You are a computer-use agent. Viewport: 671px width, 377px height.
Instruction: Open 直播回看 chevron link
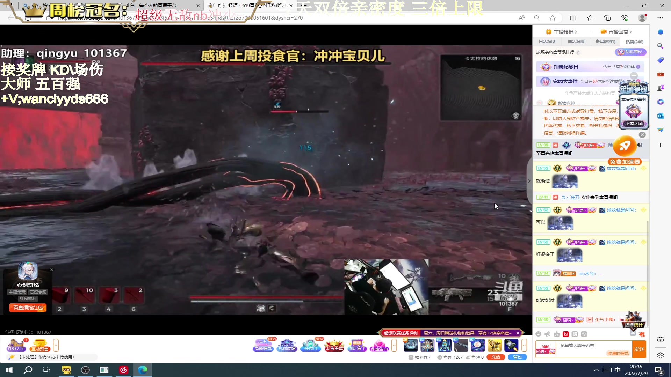pyautogui.click(x=616, y=32)
